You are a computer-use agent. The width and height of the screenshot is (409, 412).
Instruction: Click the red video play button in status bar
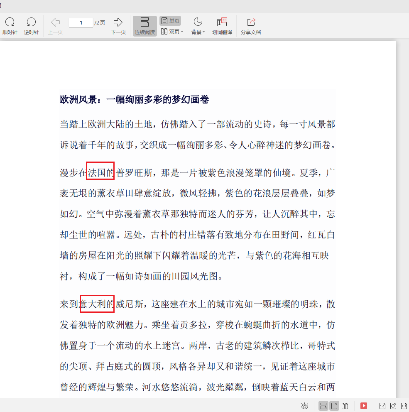click(364, 406)
